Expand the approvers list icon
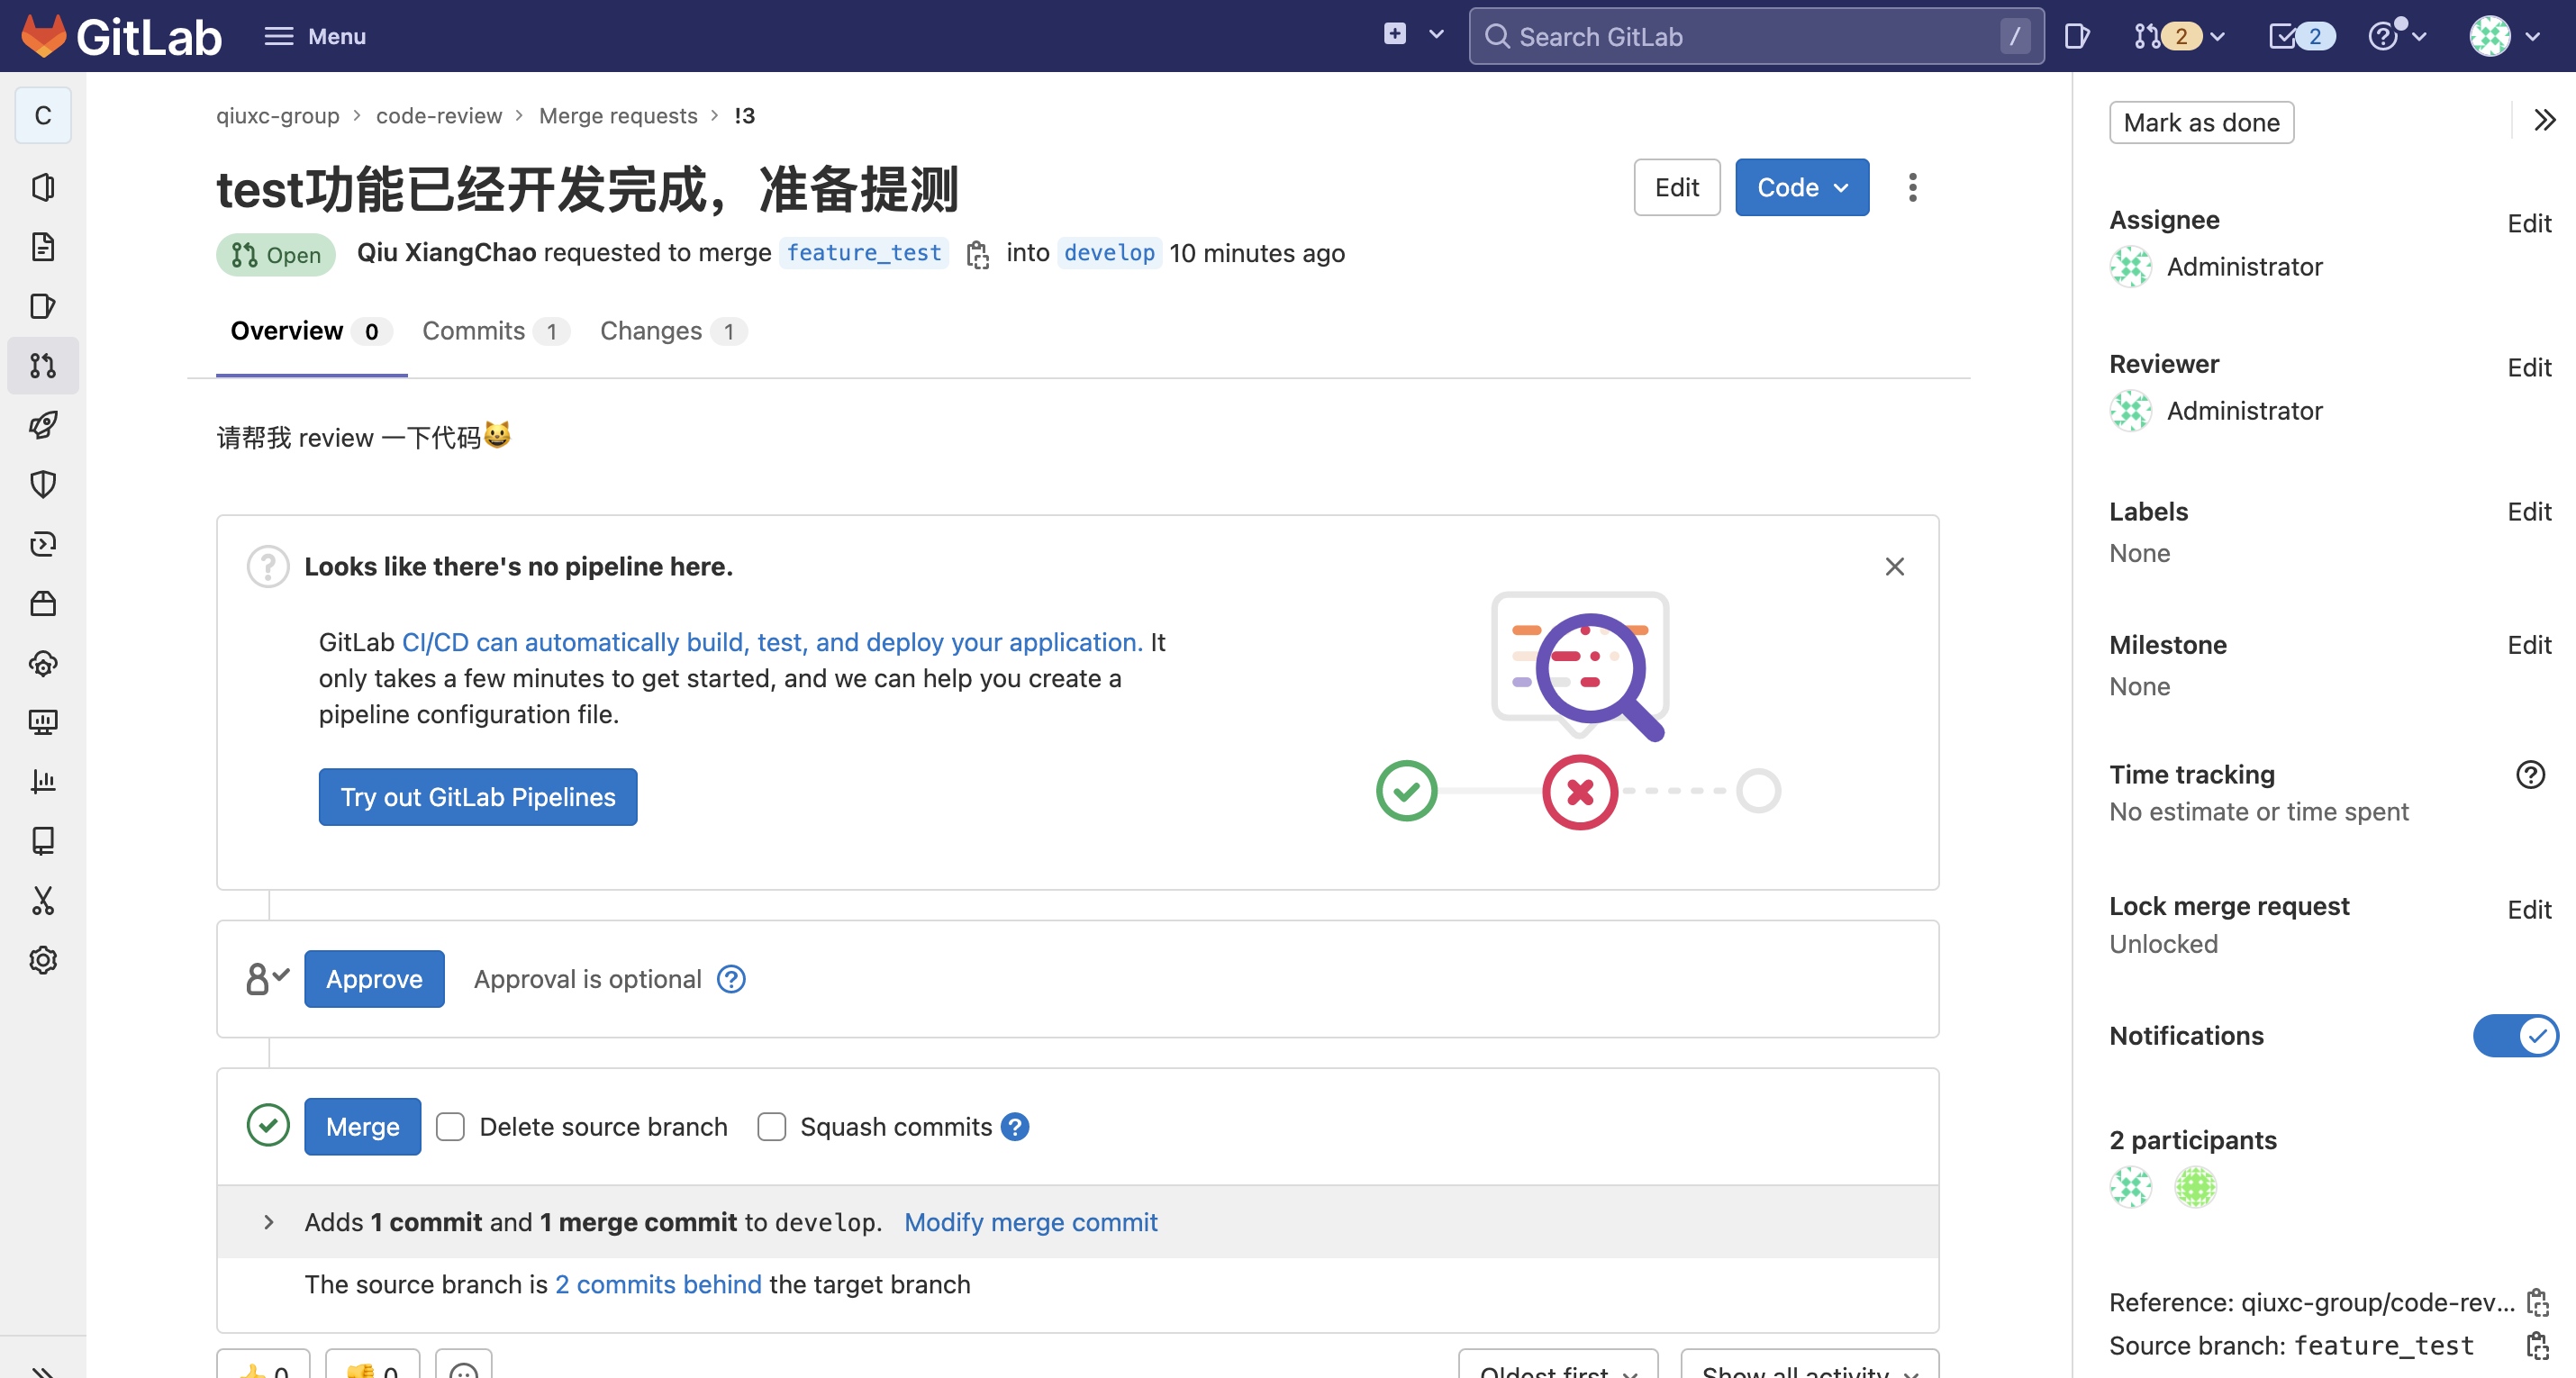Viewport: 2576px width, 1378px height. pos(267,979)
